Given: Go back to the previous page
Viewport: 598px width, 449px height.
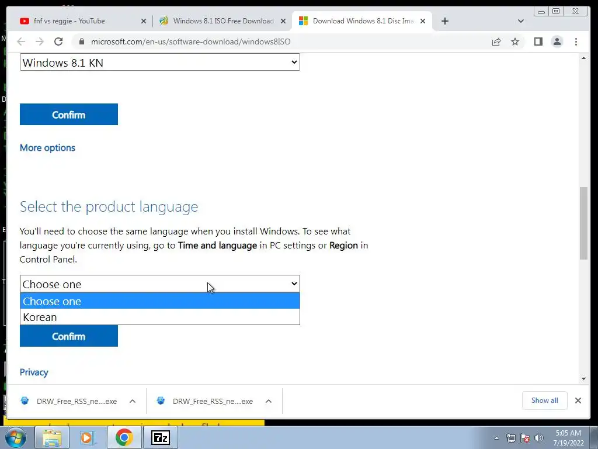Looking at the screenshot, I should tap(21, 42).
